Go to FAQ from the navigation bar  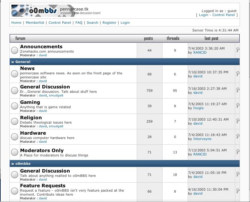click(x=79, y=23)
